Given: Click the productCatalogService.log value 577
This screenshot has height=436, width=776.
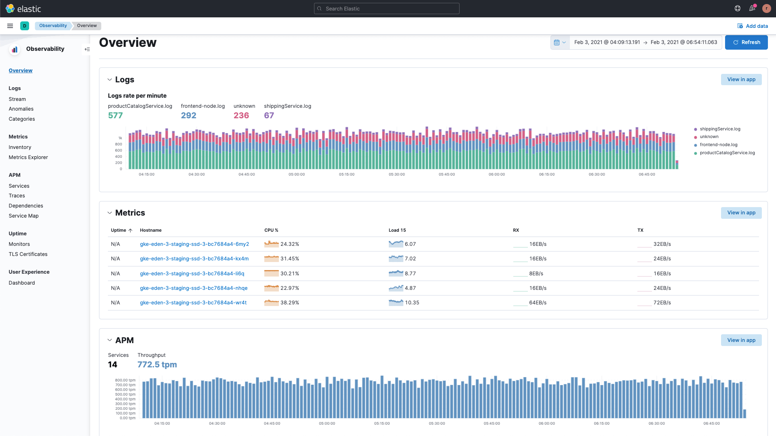Looking at the screenshot, I should click(115, 116).
